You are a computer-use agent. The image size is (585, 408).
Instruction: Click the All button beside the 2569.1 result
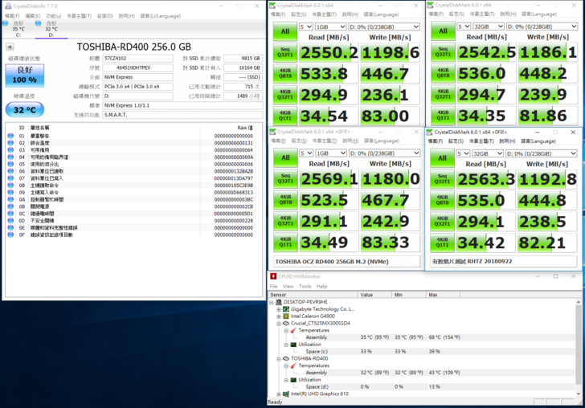coord(284,157)
